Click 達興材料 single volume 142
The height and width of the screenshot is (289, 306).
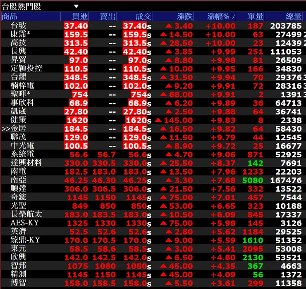[x=255, y=163]
